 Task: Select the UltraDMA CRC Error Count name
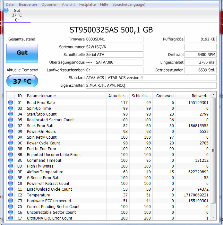click(50, 218)
